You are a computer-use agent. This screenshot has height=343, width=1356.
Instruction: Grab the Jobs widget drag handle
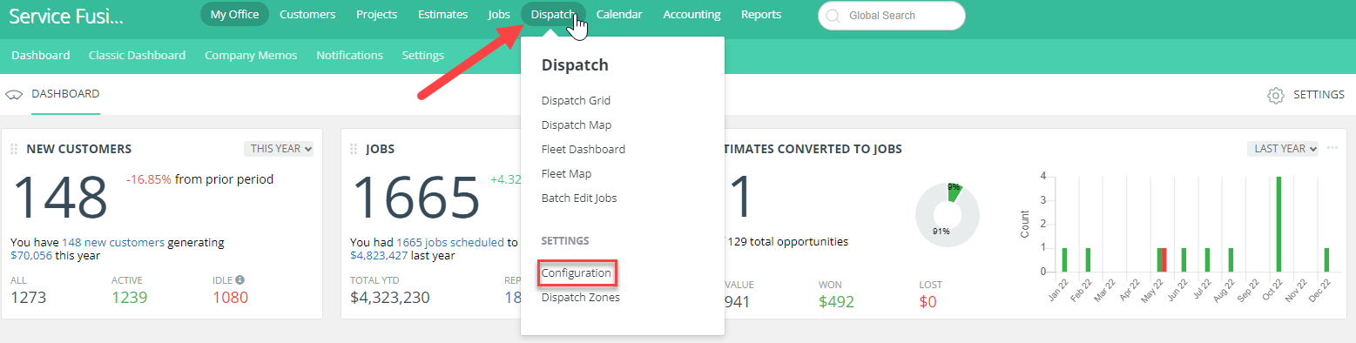coord(354,149)
